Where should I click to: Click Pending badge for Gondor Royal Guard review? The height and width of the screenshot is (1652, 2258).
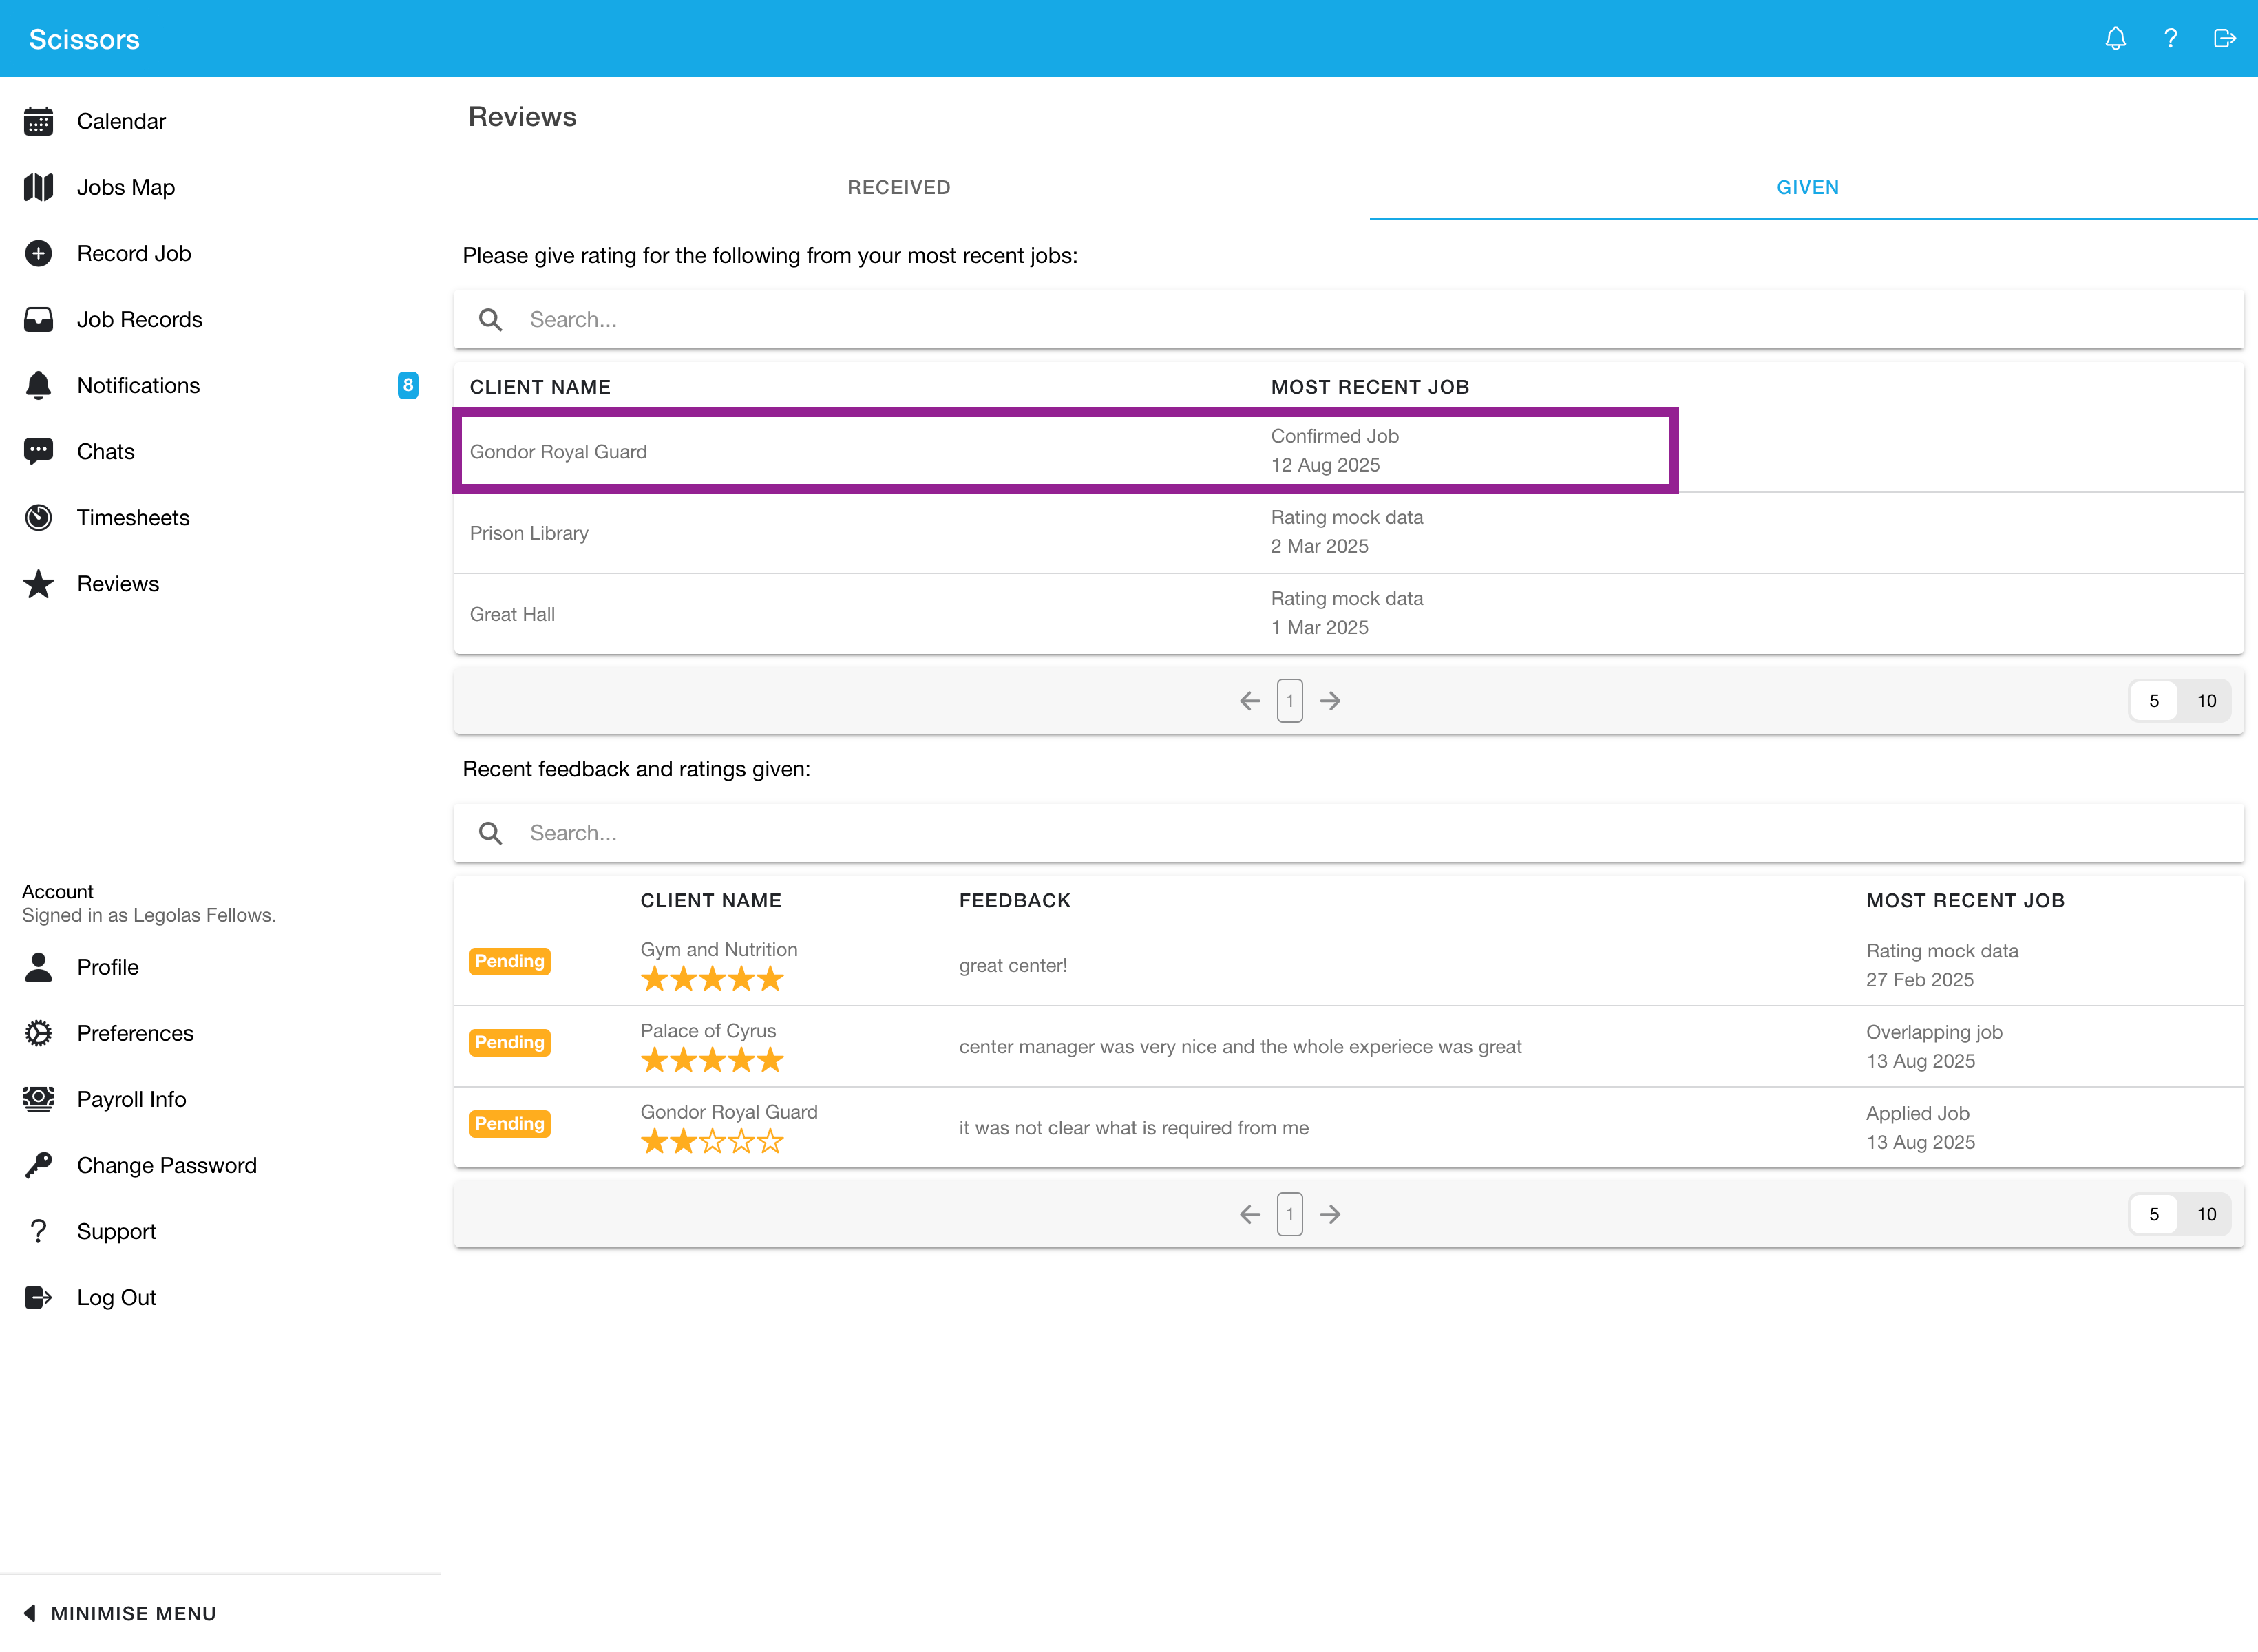(x=510, y=1123)
